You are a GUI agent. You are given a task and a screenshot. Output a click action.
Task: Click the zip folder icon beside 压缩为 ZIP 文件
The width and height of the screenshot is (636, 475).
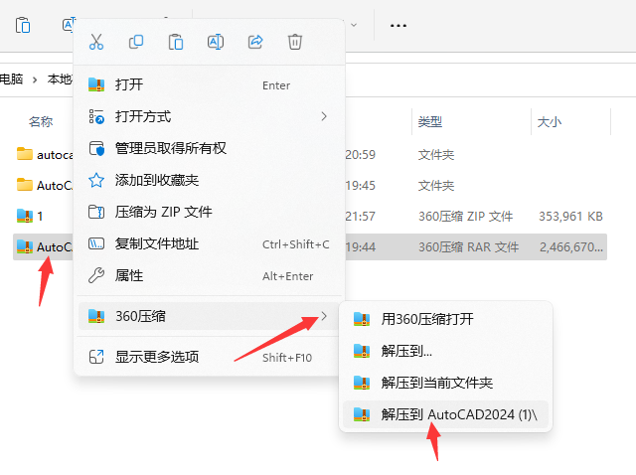click(96, 212)
